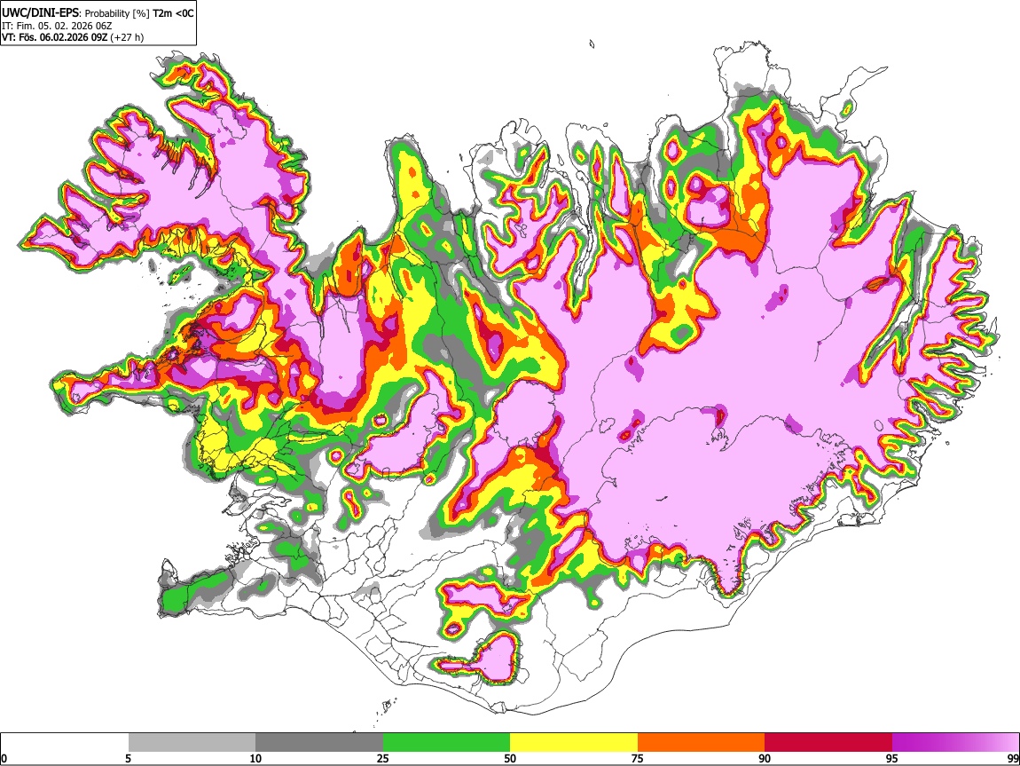
Task: Click the 'UWC/DINI-EPS' title text
Action: (x=40, y=13)
